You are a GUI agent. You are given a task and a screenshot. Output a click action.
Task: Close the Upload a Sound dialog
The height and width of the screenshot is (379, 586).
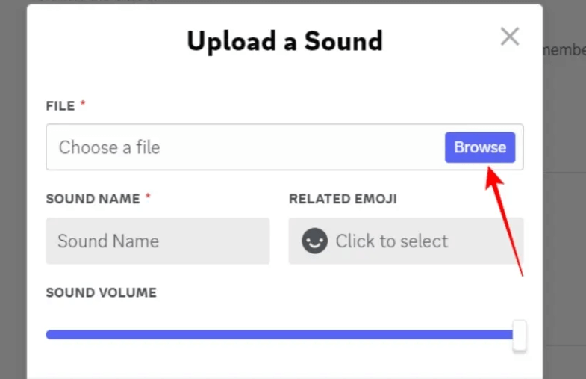[x=510, y=37]
